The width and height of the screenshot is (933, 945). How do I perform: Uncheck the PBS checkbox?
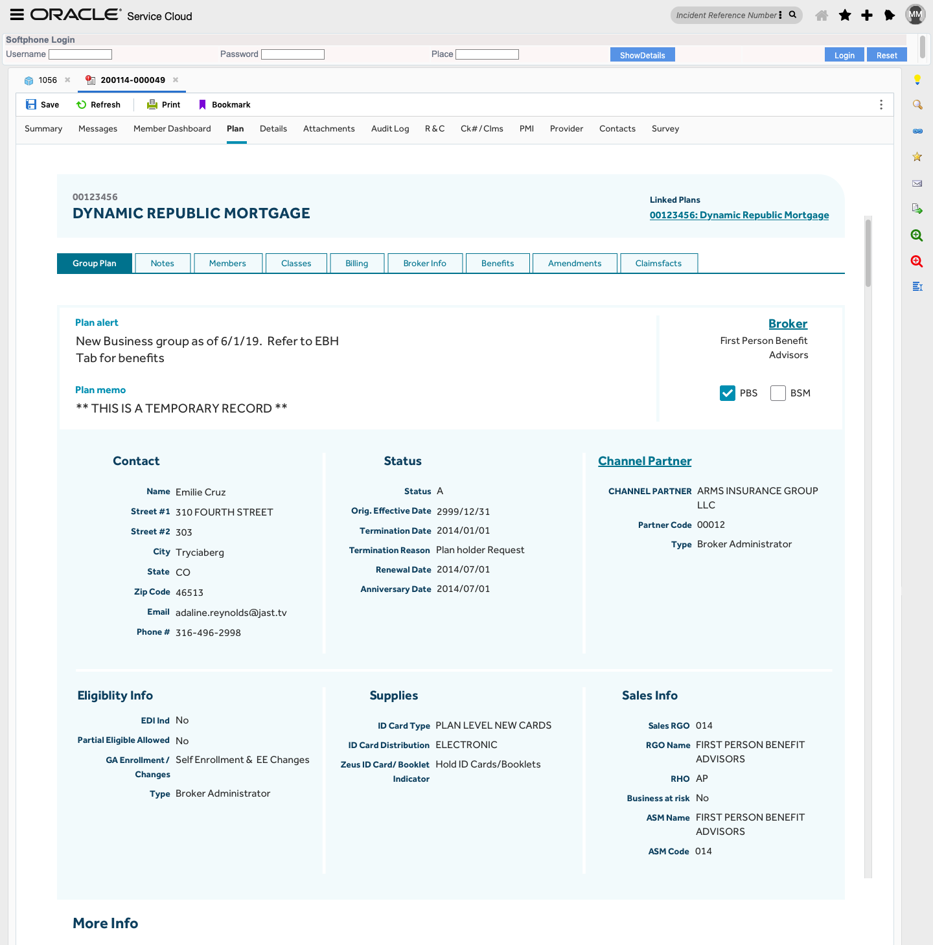coord(728,393)
